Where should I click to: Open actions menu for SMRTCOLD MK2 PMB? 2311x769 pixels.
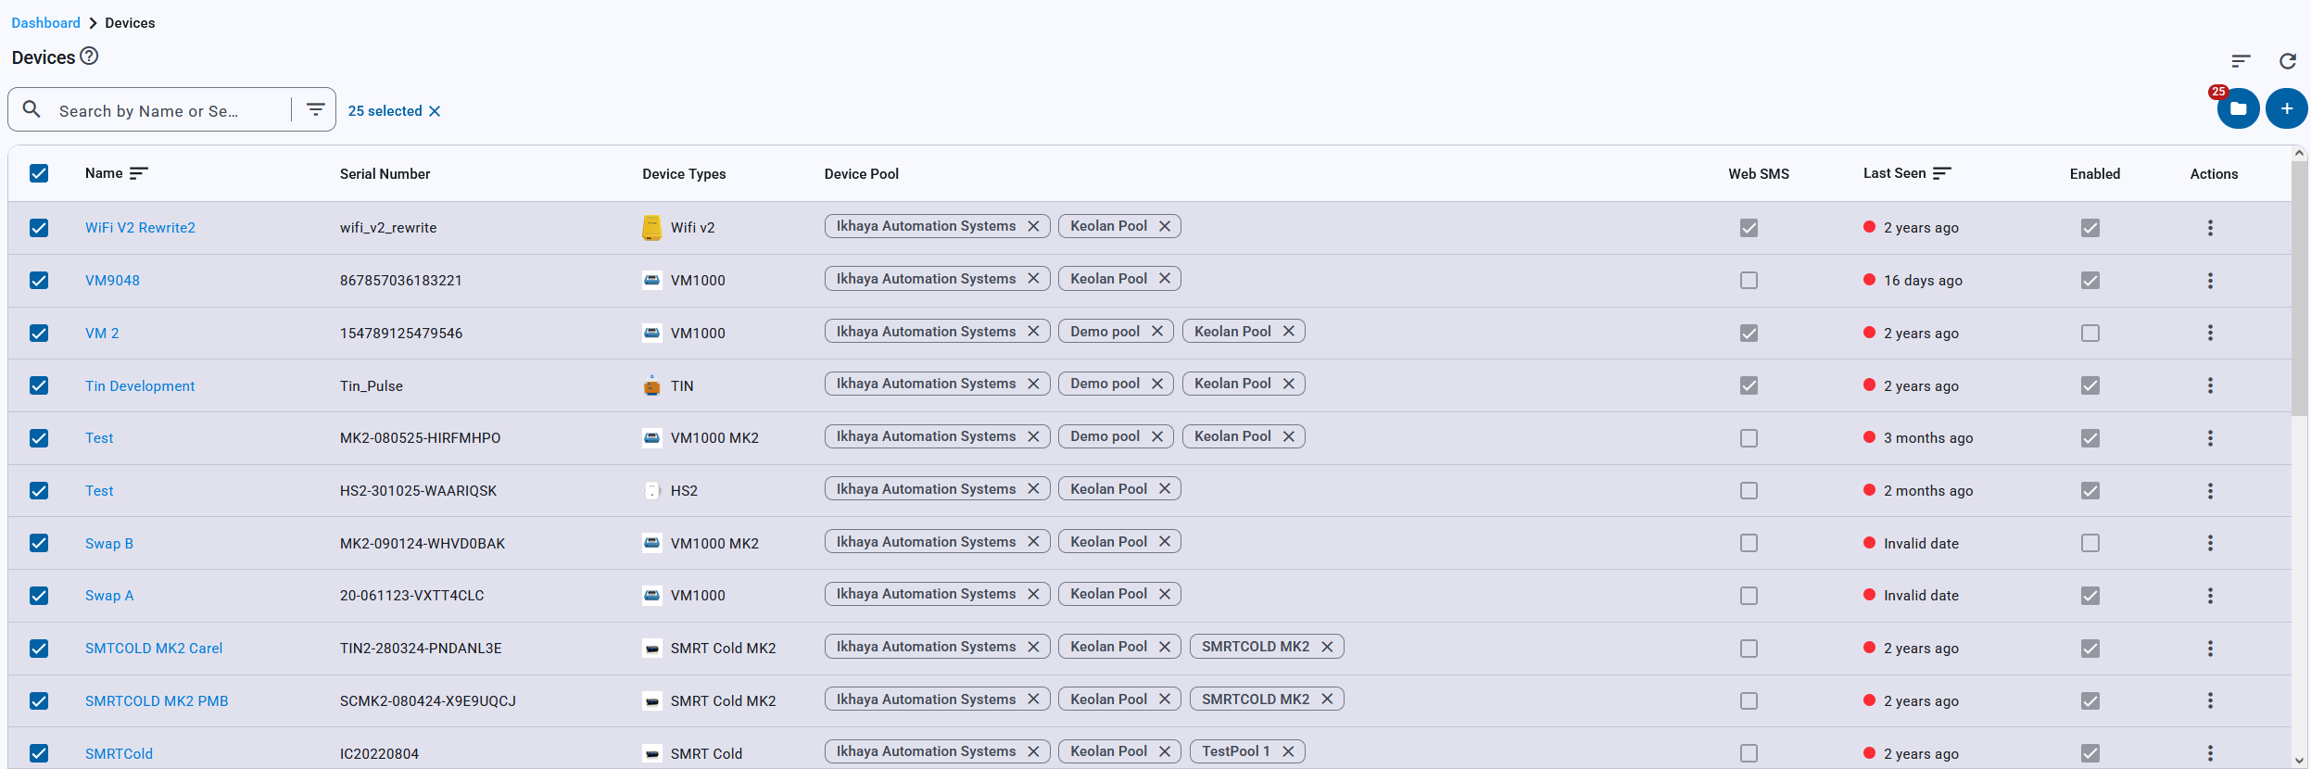point(2210,700)
